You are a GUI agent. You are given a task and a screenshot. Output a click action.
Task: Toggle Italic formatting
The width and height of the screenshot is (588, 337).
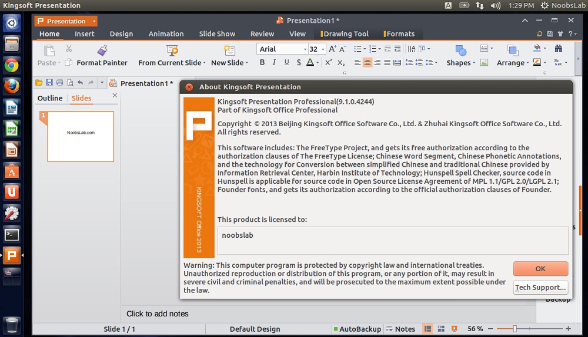click(x=274, y=63)
